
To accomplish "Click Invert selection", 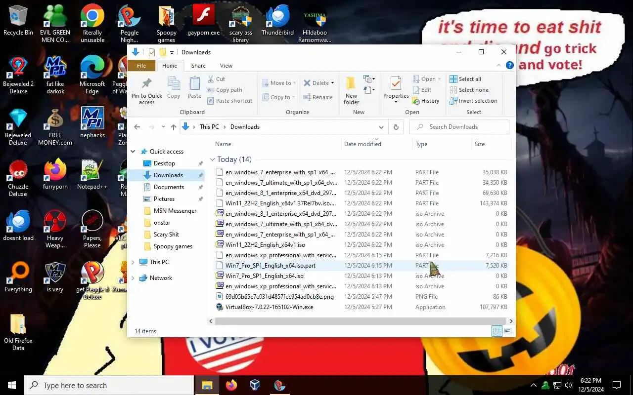I will point(473,101).
